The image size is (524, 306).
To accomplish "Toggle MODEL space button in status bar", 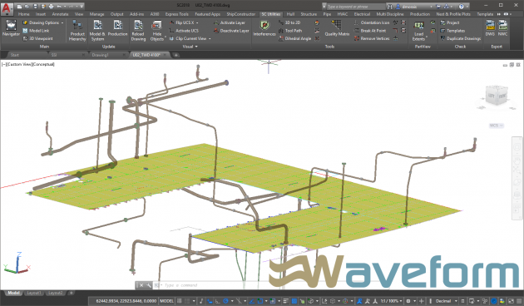I will tap(166, 301).
